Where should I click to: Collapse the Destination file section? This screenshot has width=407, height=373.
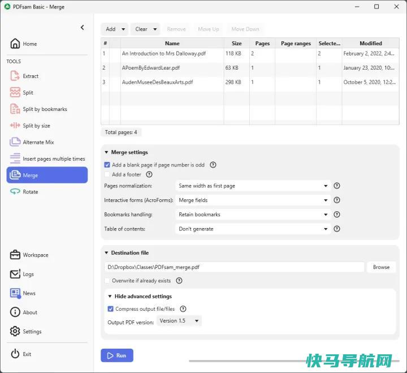pyautogui.click(x=106, y=252)
